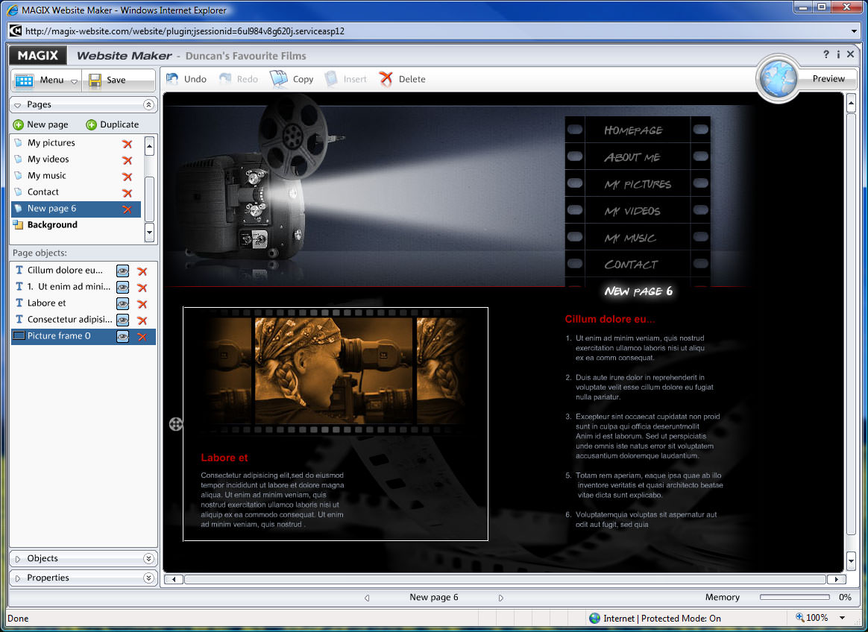Click the Preview button label
Viewport: 868px width, 632px height.
click(828, 78)
